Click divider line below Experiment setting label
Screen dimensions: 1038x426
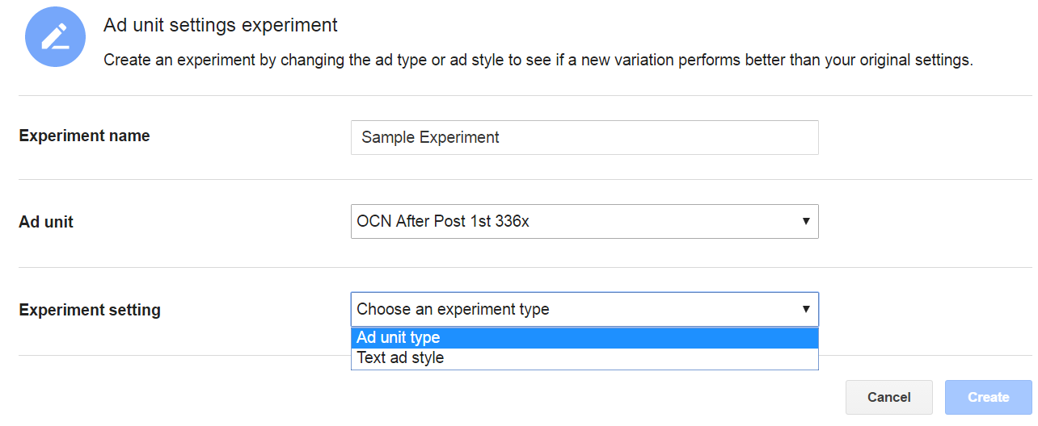[178, 355]
